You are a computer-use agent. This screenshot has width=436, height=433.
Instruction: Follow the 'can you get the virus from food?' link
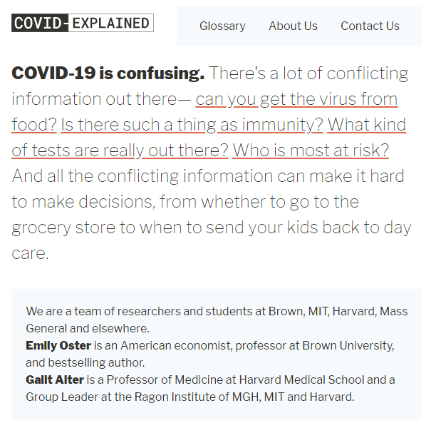[x=296, y=99]
